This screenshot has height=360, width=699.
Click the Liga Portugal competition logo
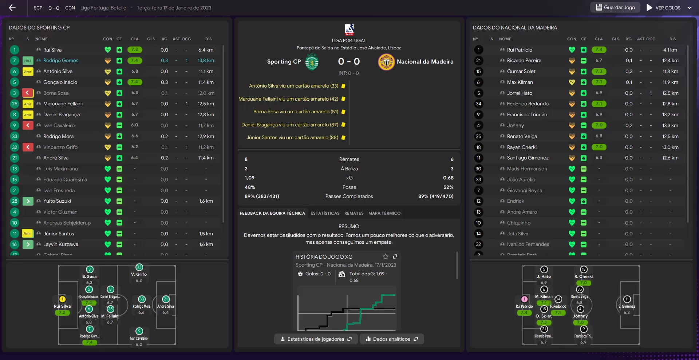pos(349,30)
